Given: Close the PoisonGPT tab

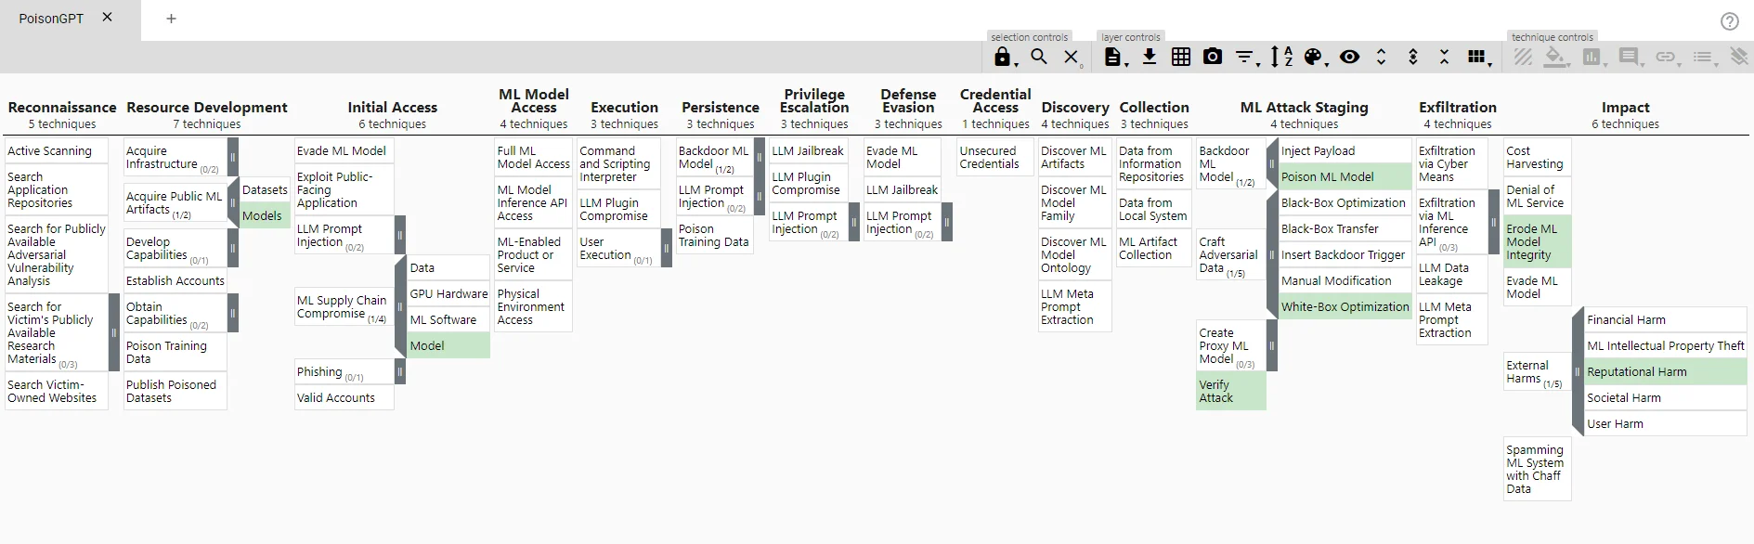Looking at the screenshot, I should [108, 18].
